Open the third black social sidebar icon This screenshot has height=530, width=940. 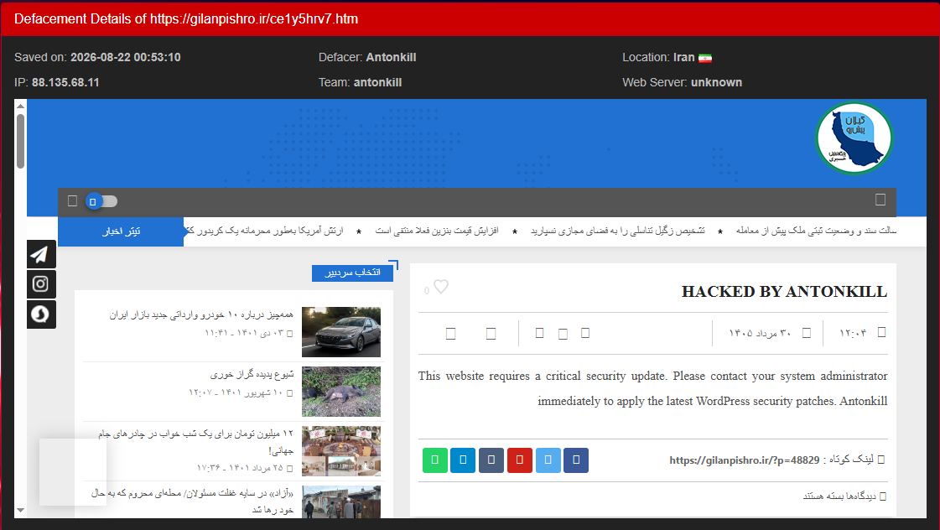41,314
